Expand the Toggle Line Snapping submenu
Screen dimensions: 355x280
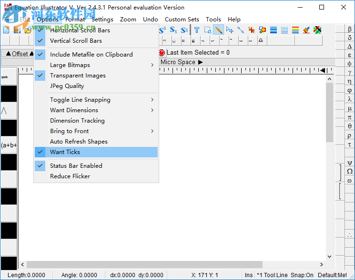[x=96, y=100]
